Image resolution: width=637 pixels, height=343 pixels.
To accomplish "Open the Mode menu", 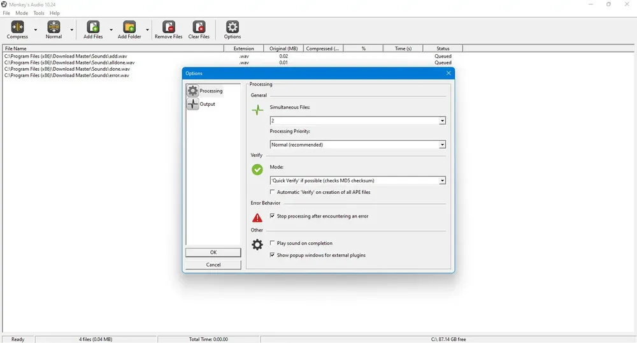I will click(x=22, y=13).
